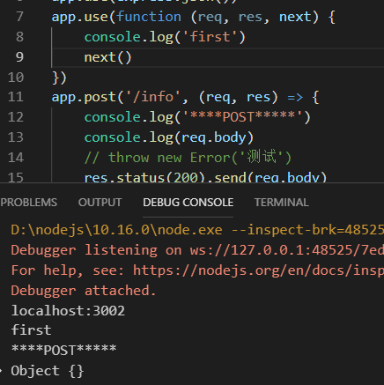
Task: Open the OUTPUT tab
Action: point(100,203)
